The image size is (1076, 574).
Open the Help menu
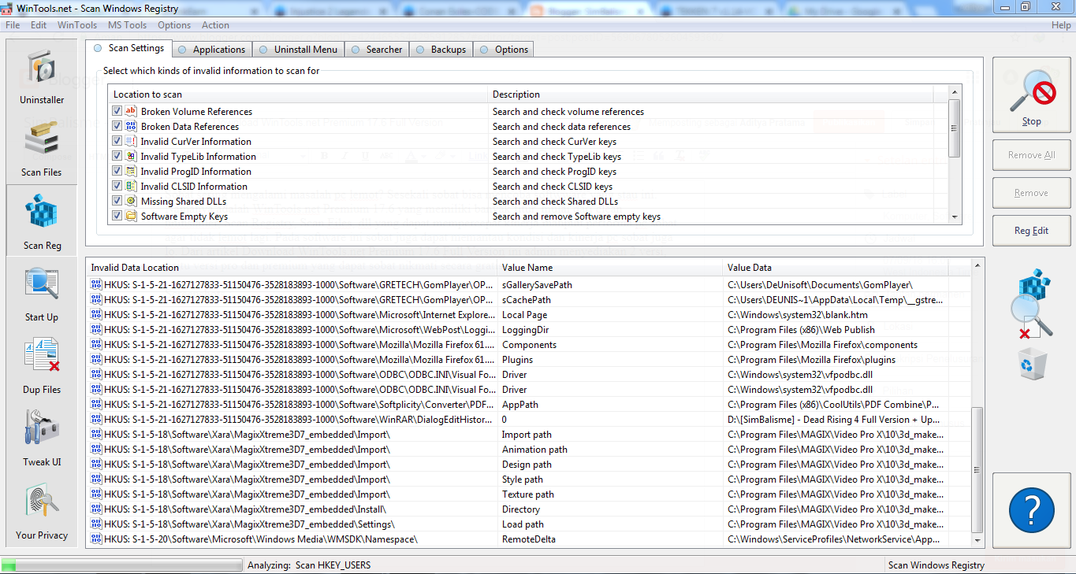coord(1061,25)
